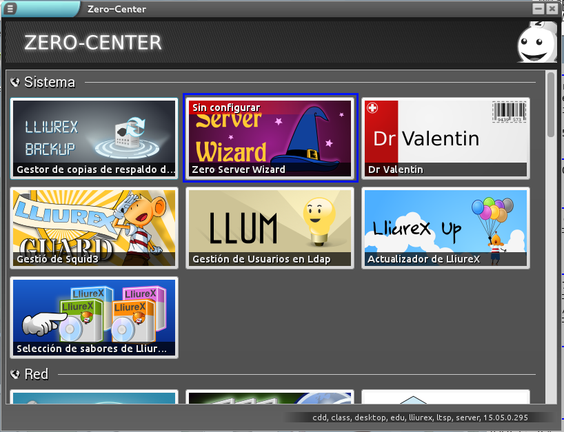Click the vertical scrollbar handle
This screenshot has width=564, height=432.
tap(550, 105)
